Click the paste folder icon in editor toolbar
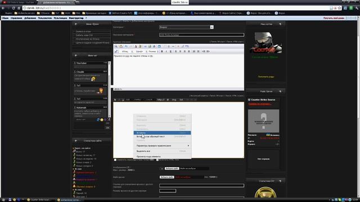The height and width of the screenshot is (202, 360). tap(121, 46)
